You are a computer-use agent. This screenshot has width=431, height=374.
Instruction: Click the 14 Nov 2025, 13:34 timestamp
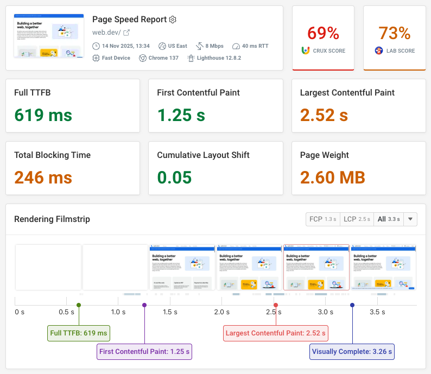[126, 46]
